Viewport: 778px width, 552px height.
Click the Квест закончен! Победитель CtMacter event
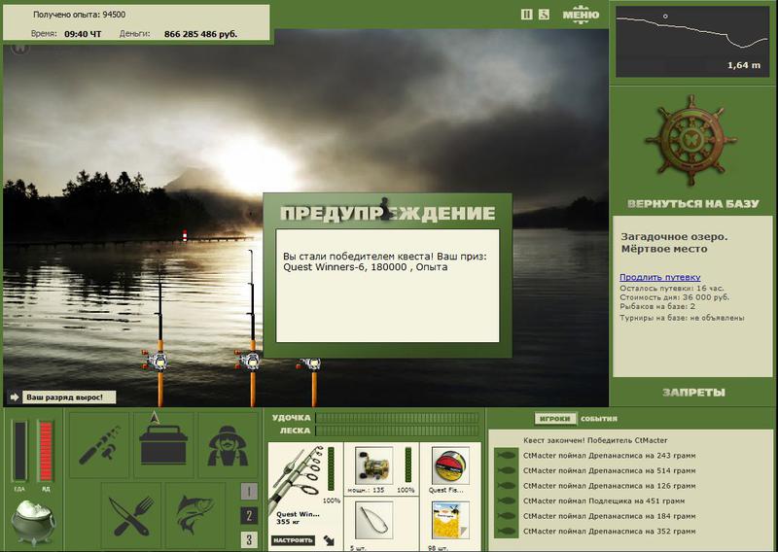(595, 440)
